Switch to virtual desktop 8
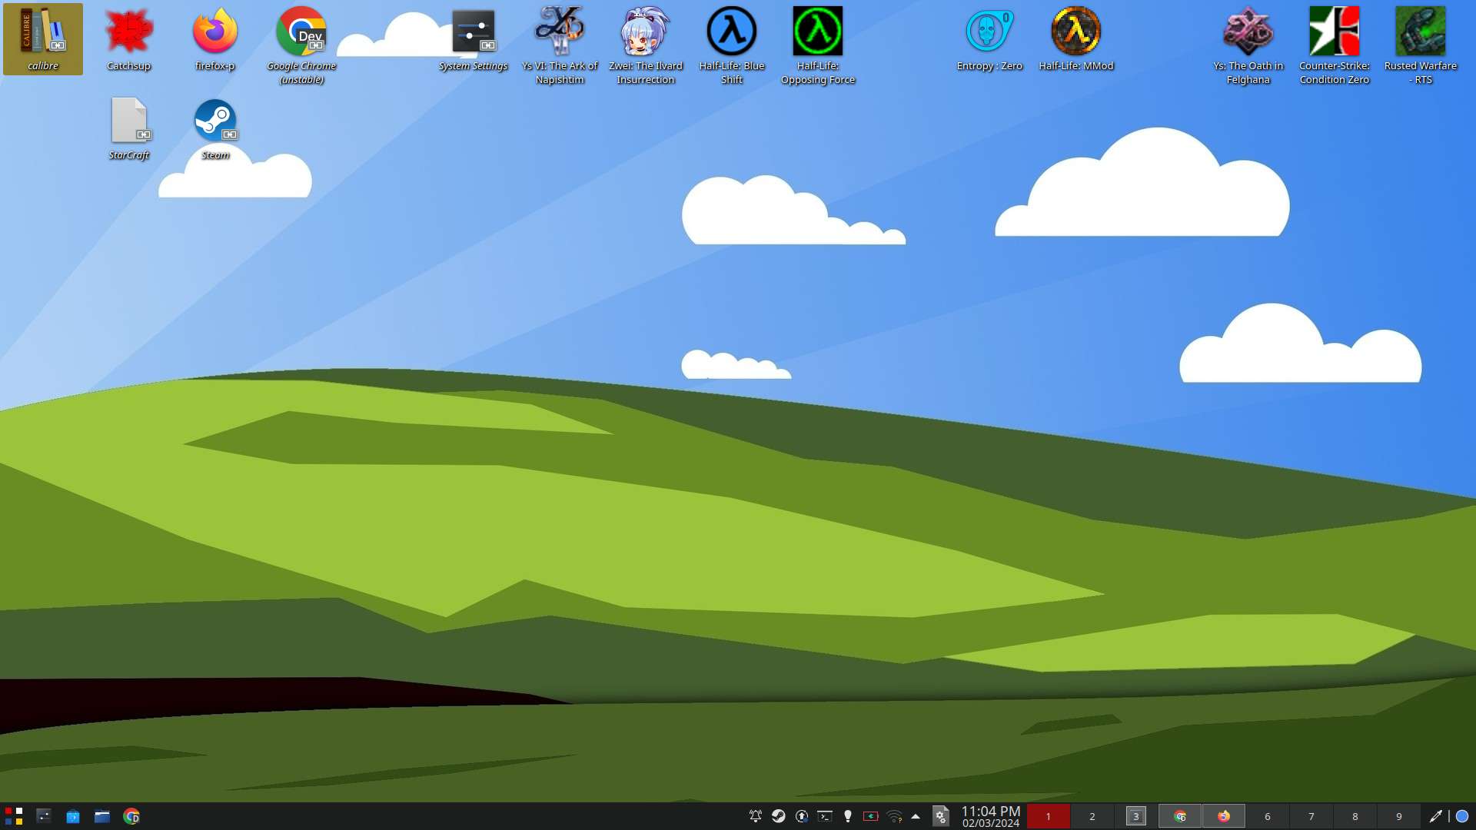Viewport: 1476px width, 830px height. click(x=1355, y=816)
